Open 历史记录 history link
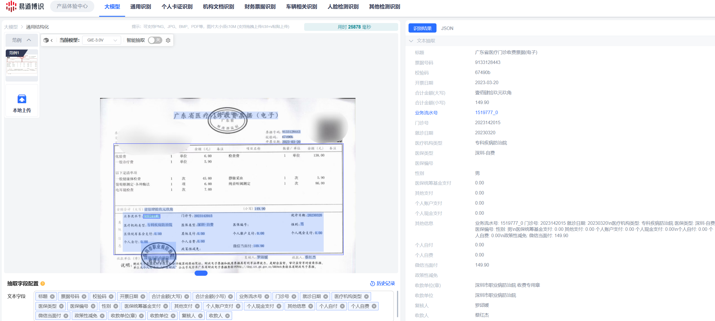The image size is (715, 321). [382, 284]
